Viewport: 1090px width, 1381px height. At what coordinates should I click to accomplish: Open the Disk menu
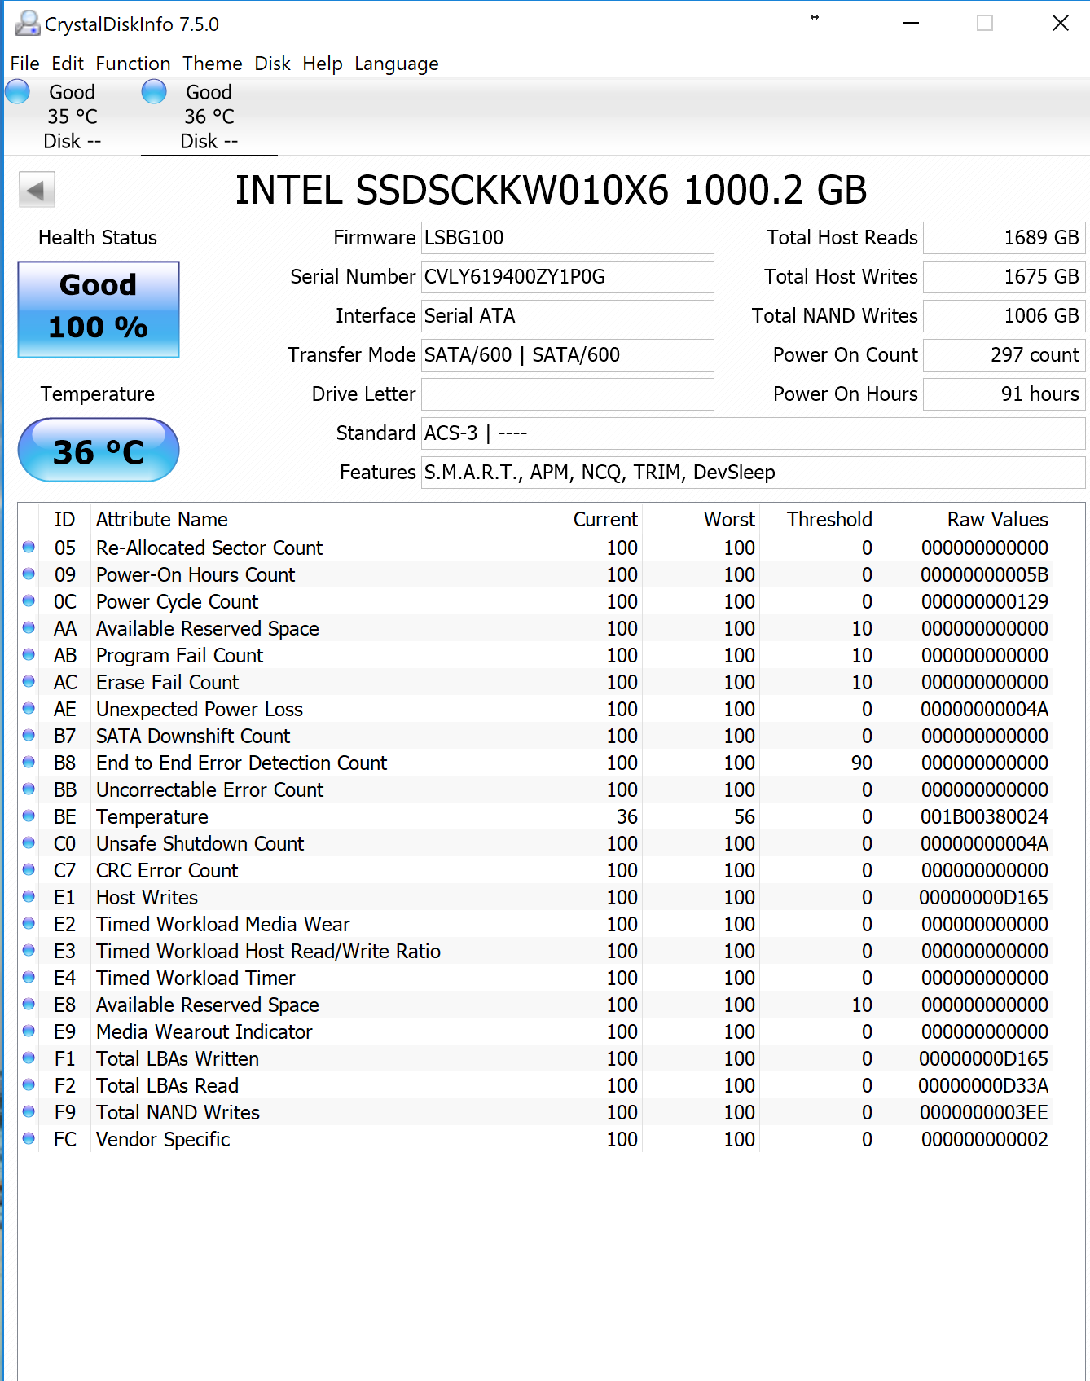pyautogui.click(x=272, y=64)
